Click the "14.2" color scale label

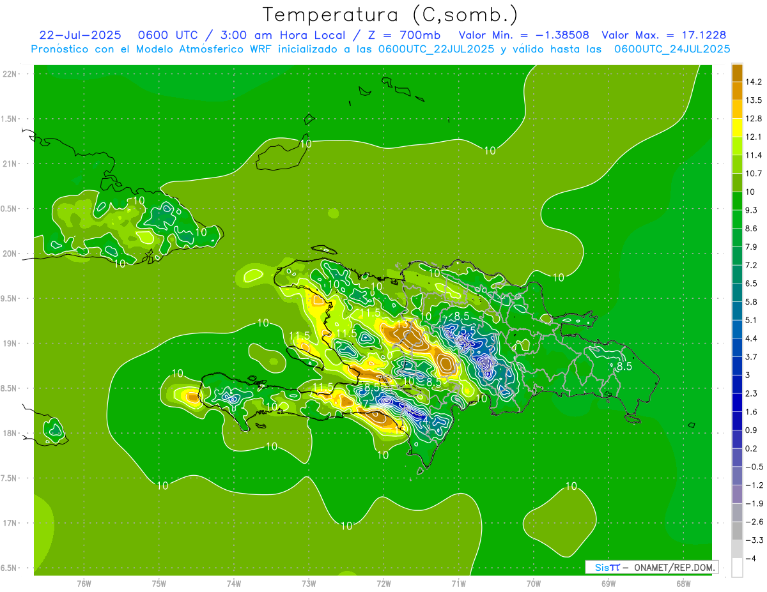coord(755,82)
